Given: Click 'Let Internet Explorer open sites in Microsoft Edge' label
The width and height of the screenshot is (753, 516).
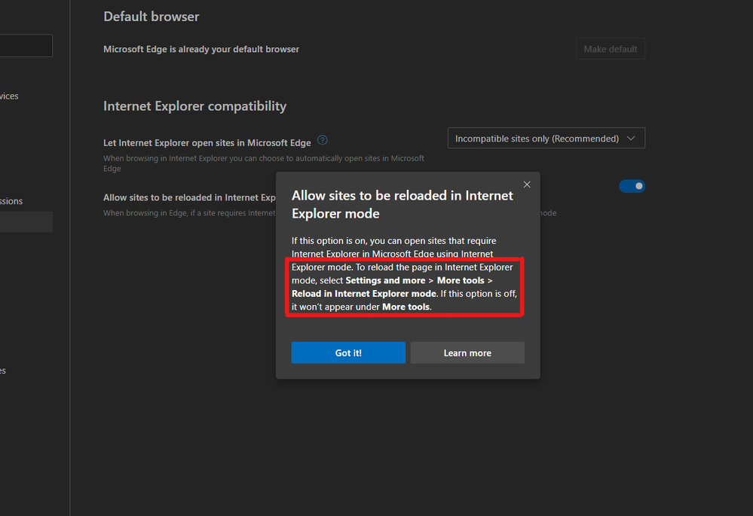Looking at the screenshot, I should 207,143.
